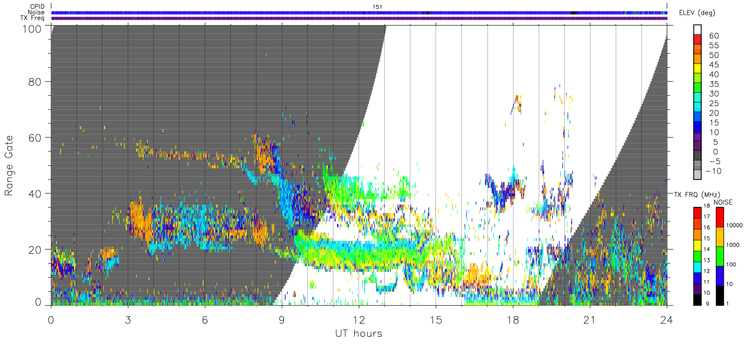Screen dimensions: 750x346
Task: Click UT hours tick label 24
Action: pos(667,320)
